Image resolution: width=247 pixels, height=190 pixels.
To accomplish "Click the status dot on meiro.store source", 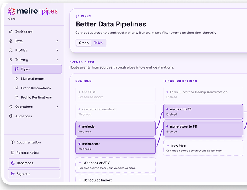I will [79, 144].
